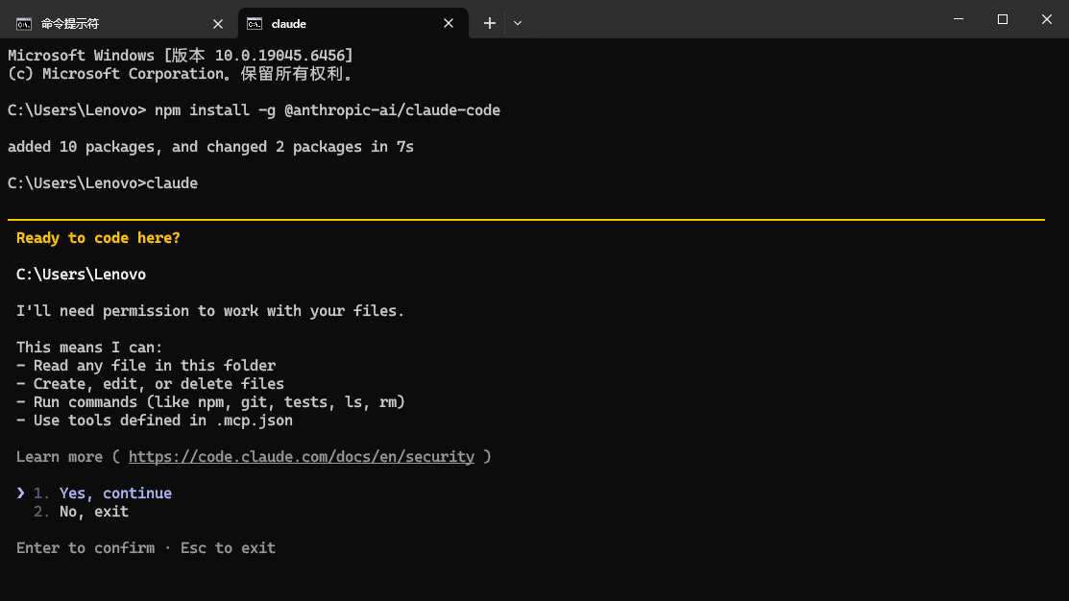Maximize the terminal window
Image resolution: width=1069 pixels, height=601 pixels.
(1002, 19)
